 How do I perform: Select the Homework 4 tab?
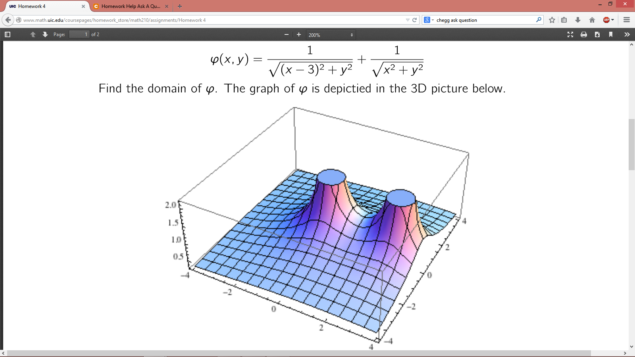coord(44,6)
